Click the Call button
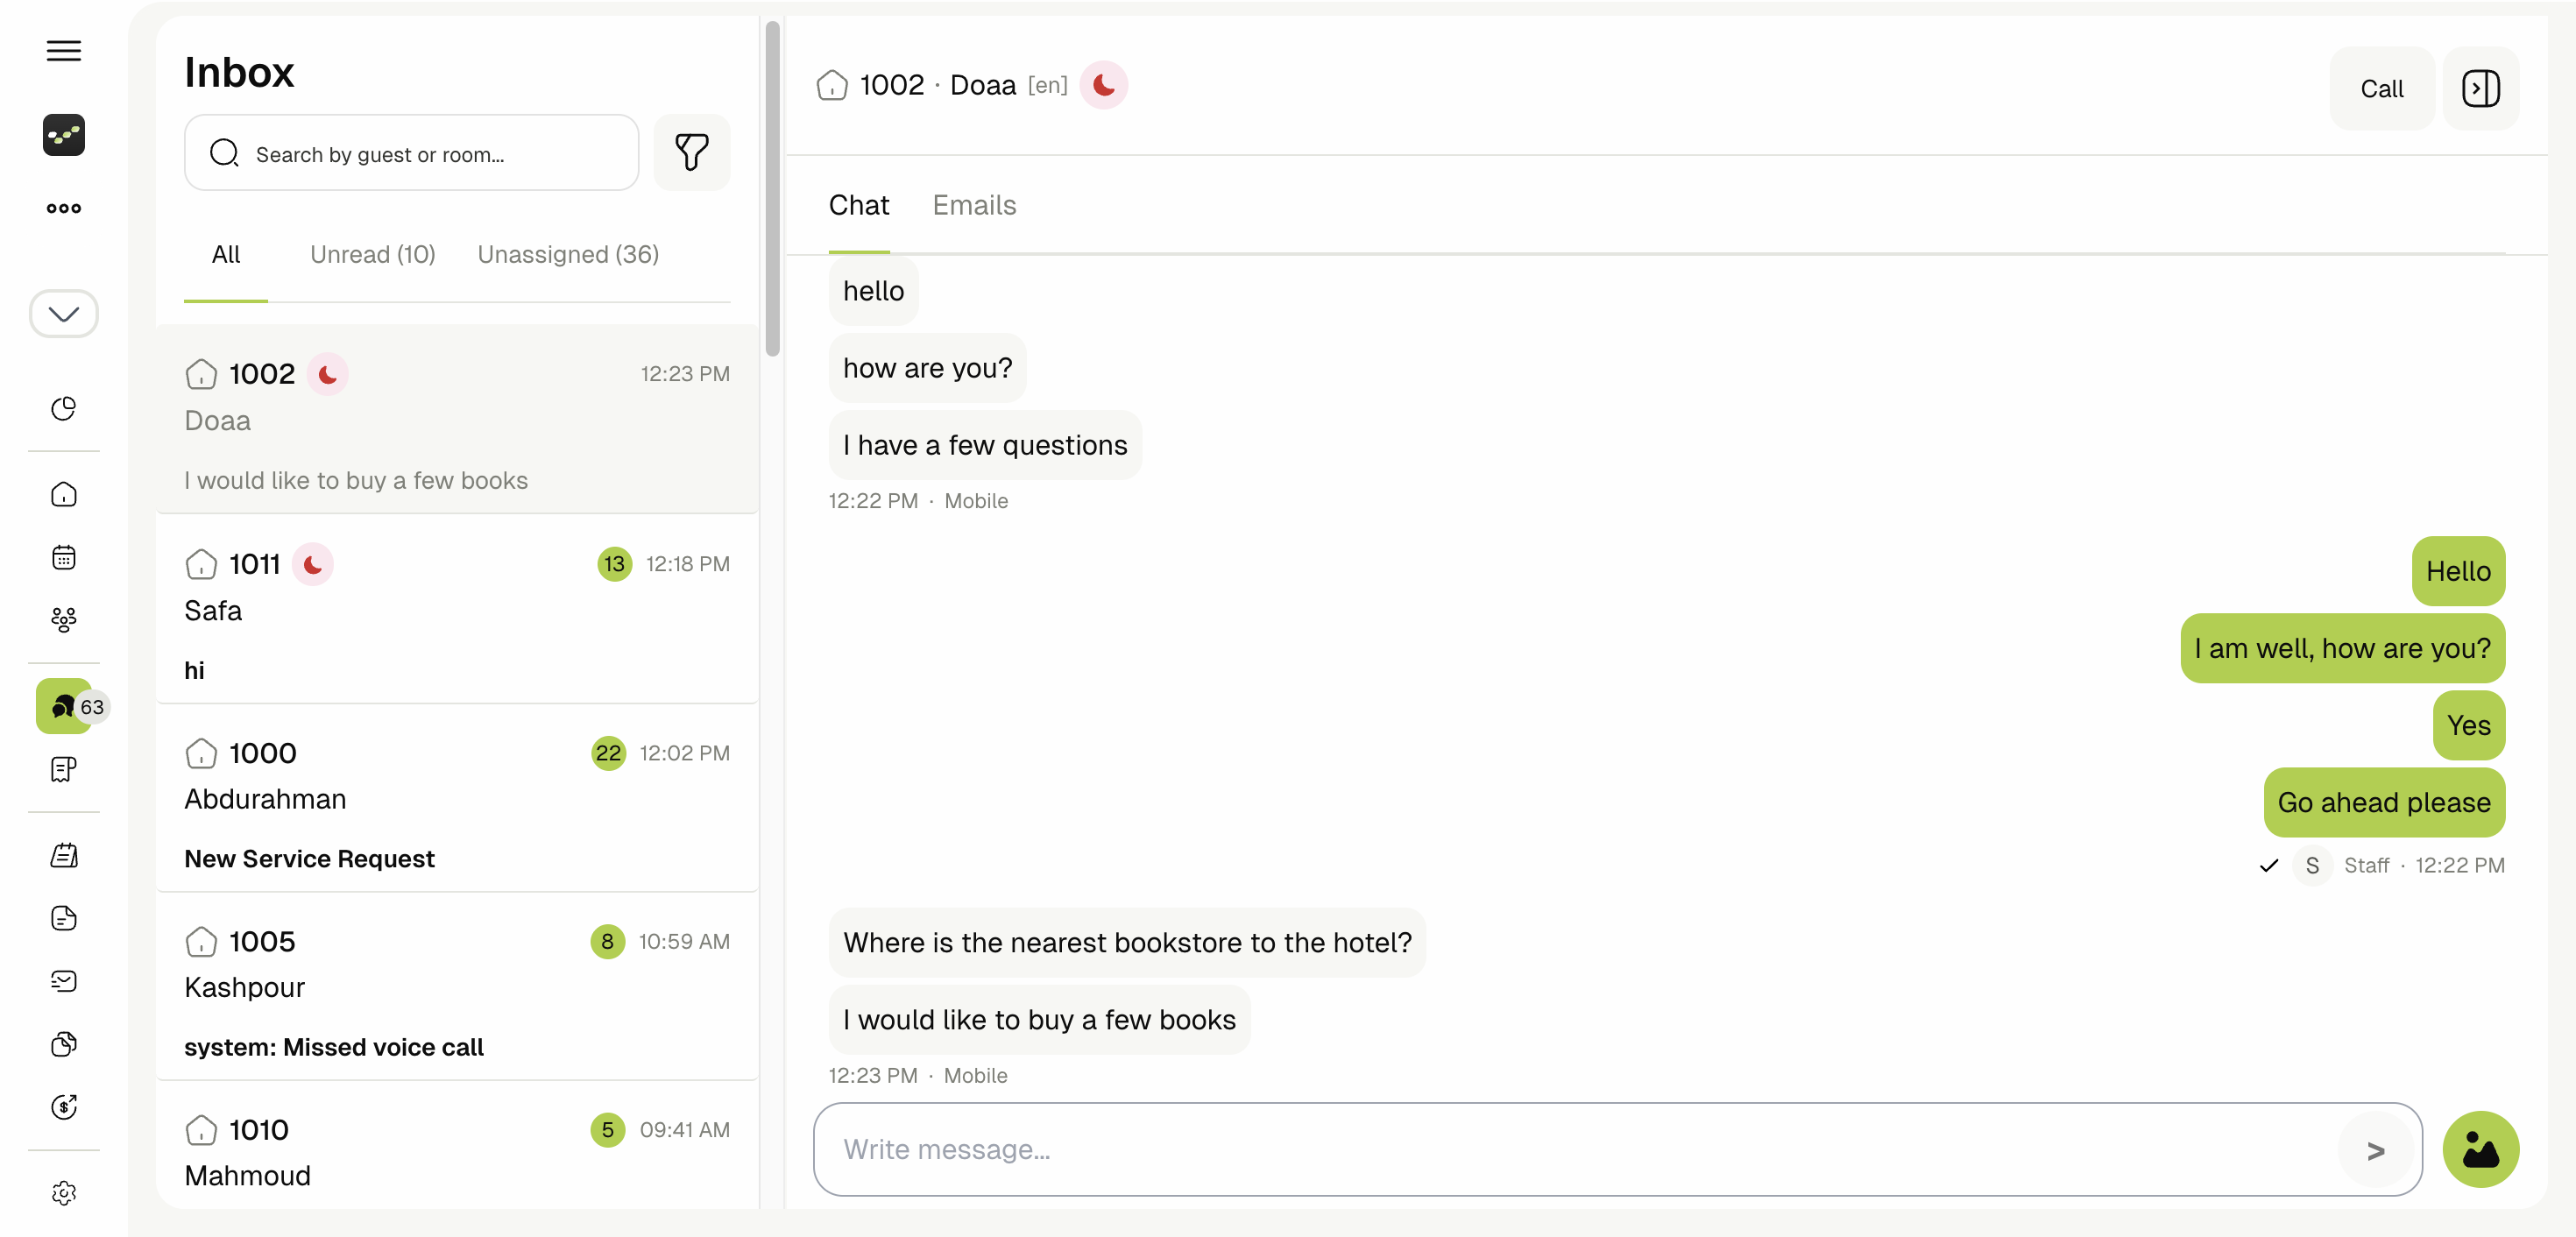 pos(2381,88)
